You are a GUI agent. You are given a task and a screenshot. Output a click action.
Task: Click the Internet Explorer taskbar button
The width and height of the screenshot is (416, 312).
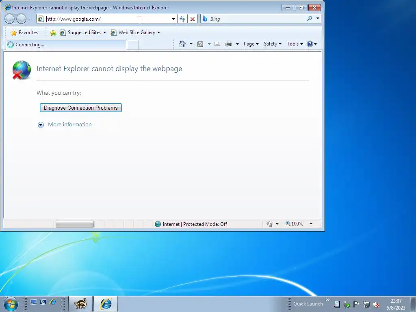(x=106, y=304)
